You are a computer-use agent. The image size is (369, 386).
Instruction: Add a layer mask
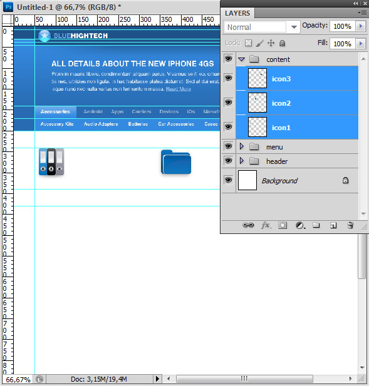coord(283,225)
